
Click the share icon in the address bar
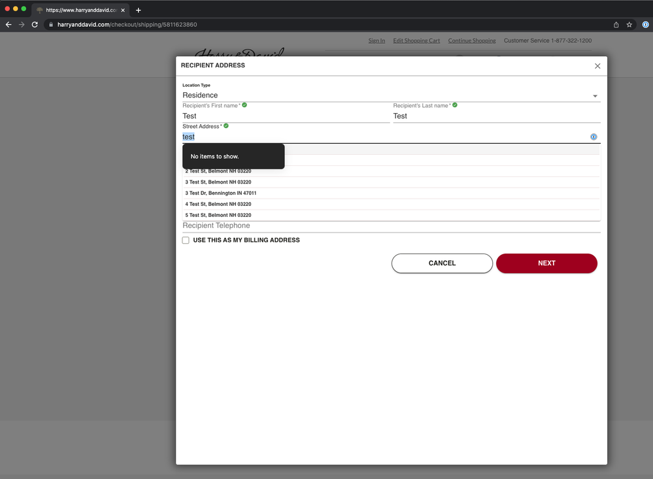tap(616, 25)
